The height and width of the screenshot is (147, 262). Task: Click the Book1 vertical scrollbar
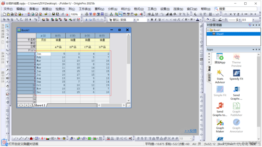pyautogui.click(x=128, y=68)
